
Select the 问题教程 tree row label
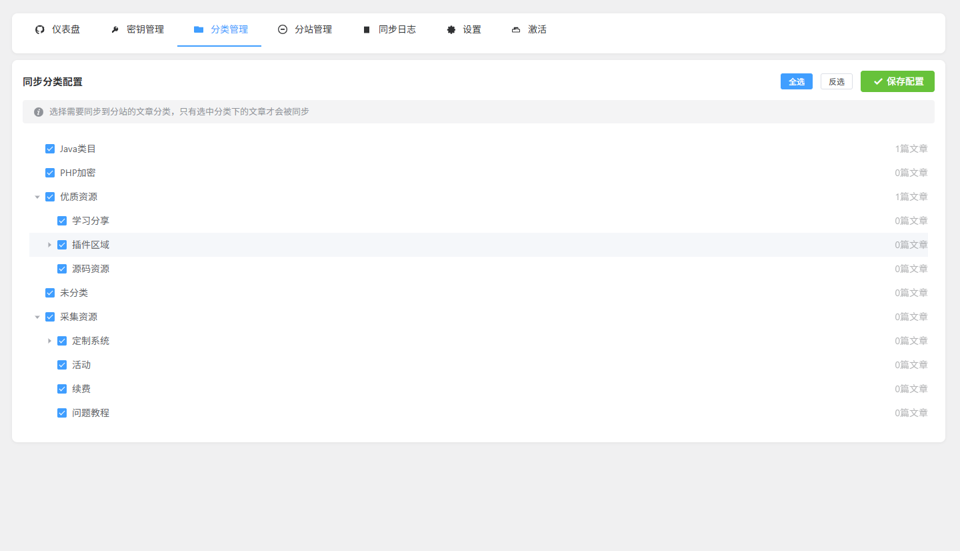click(x=91, y=413)
